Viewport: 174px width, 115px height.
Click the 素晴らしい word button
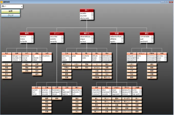click(66, 64)
